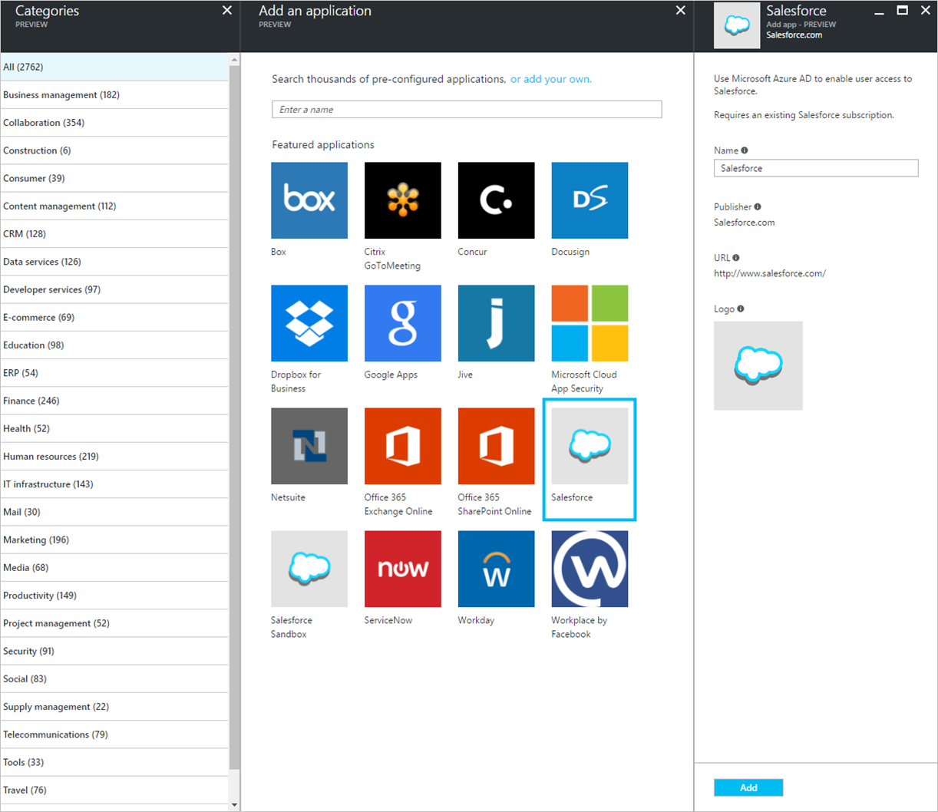This screenshot has width=938, height=812.
Task: Click the categories list scroll up arrow
Action: point(234,59)
